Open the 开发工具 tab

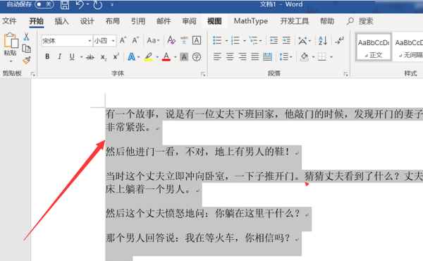(x=294, y=21)
